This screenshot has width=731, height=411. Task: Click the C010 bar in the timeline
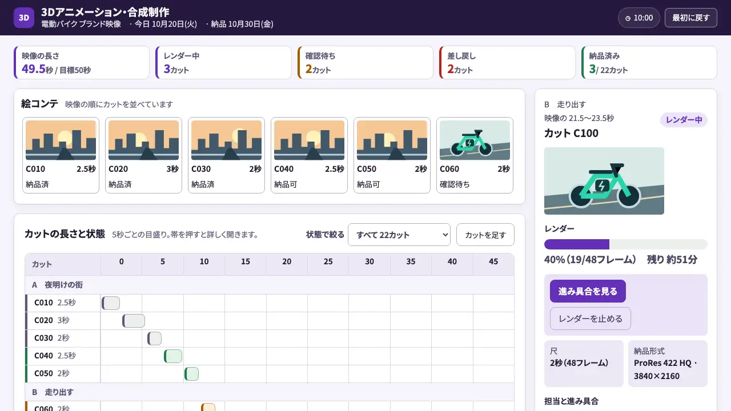111,303
